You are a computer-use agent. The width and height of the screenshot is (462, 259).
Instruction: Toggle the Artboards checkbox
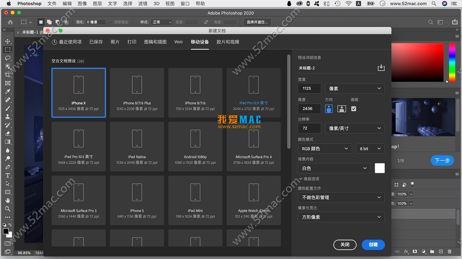(x=354, y=109)
